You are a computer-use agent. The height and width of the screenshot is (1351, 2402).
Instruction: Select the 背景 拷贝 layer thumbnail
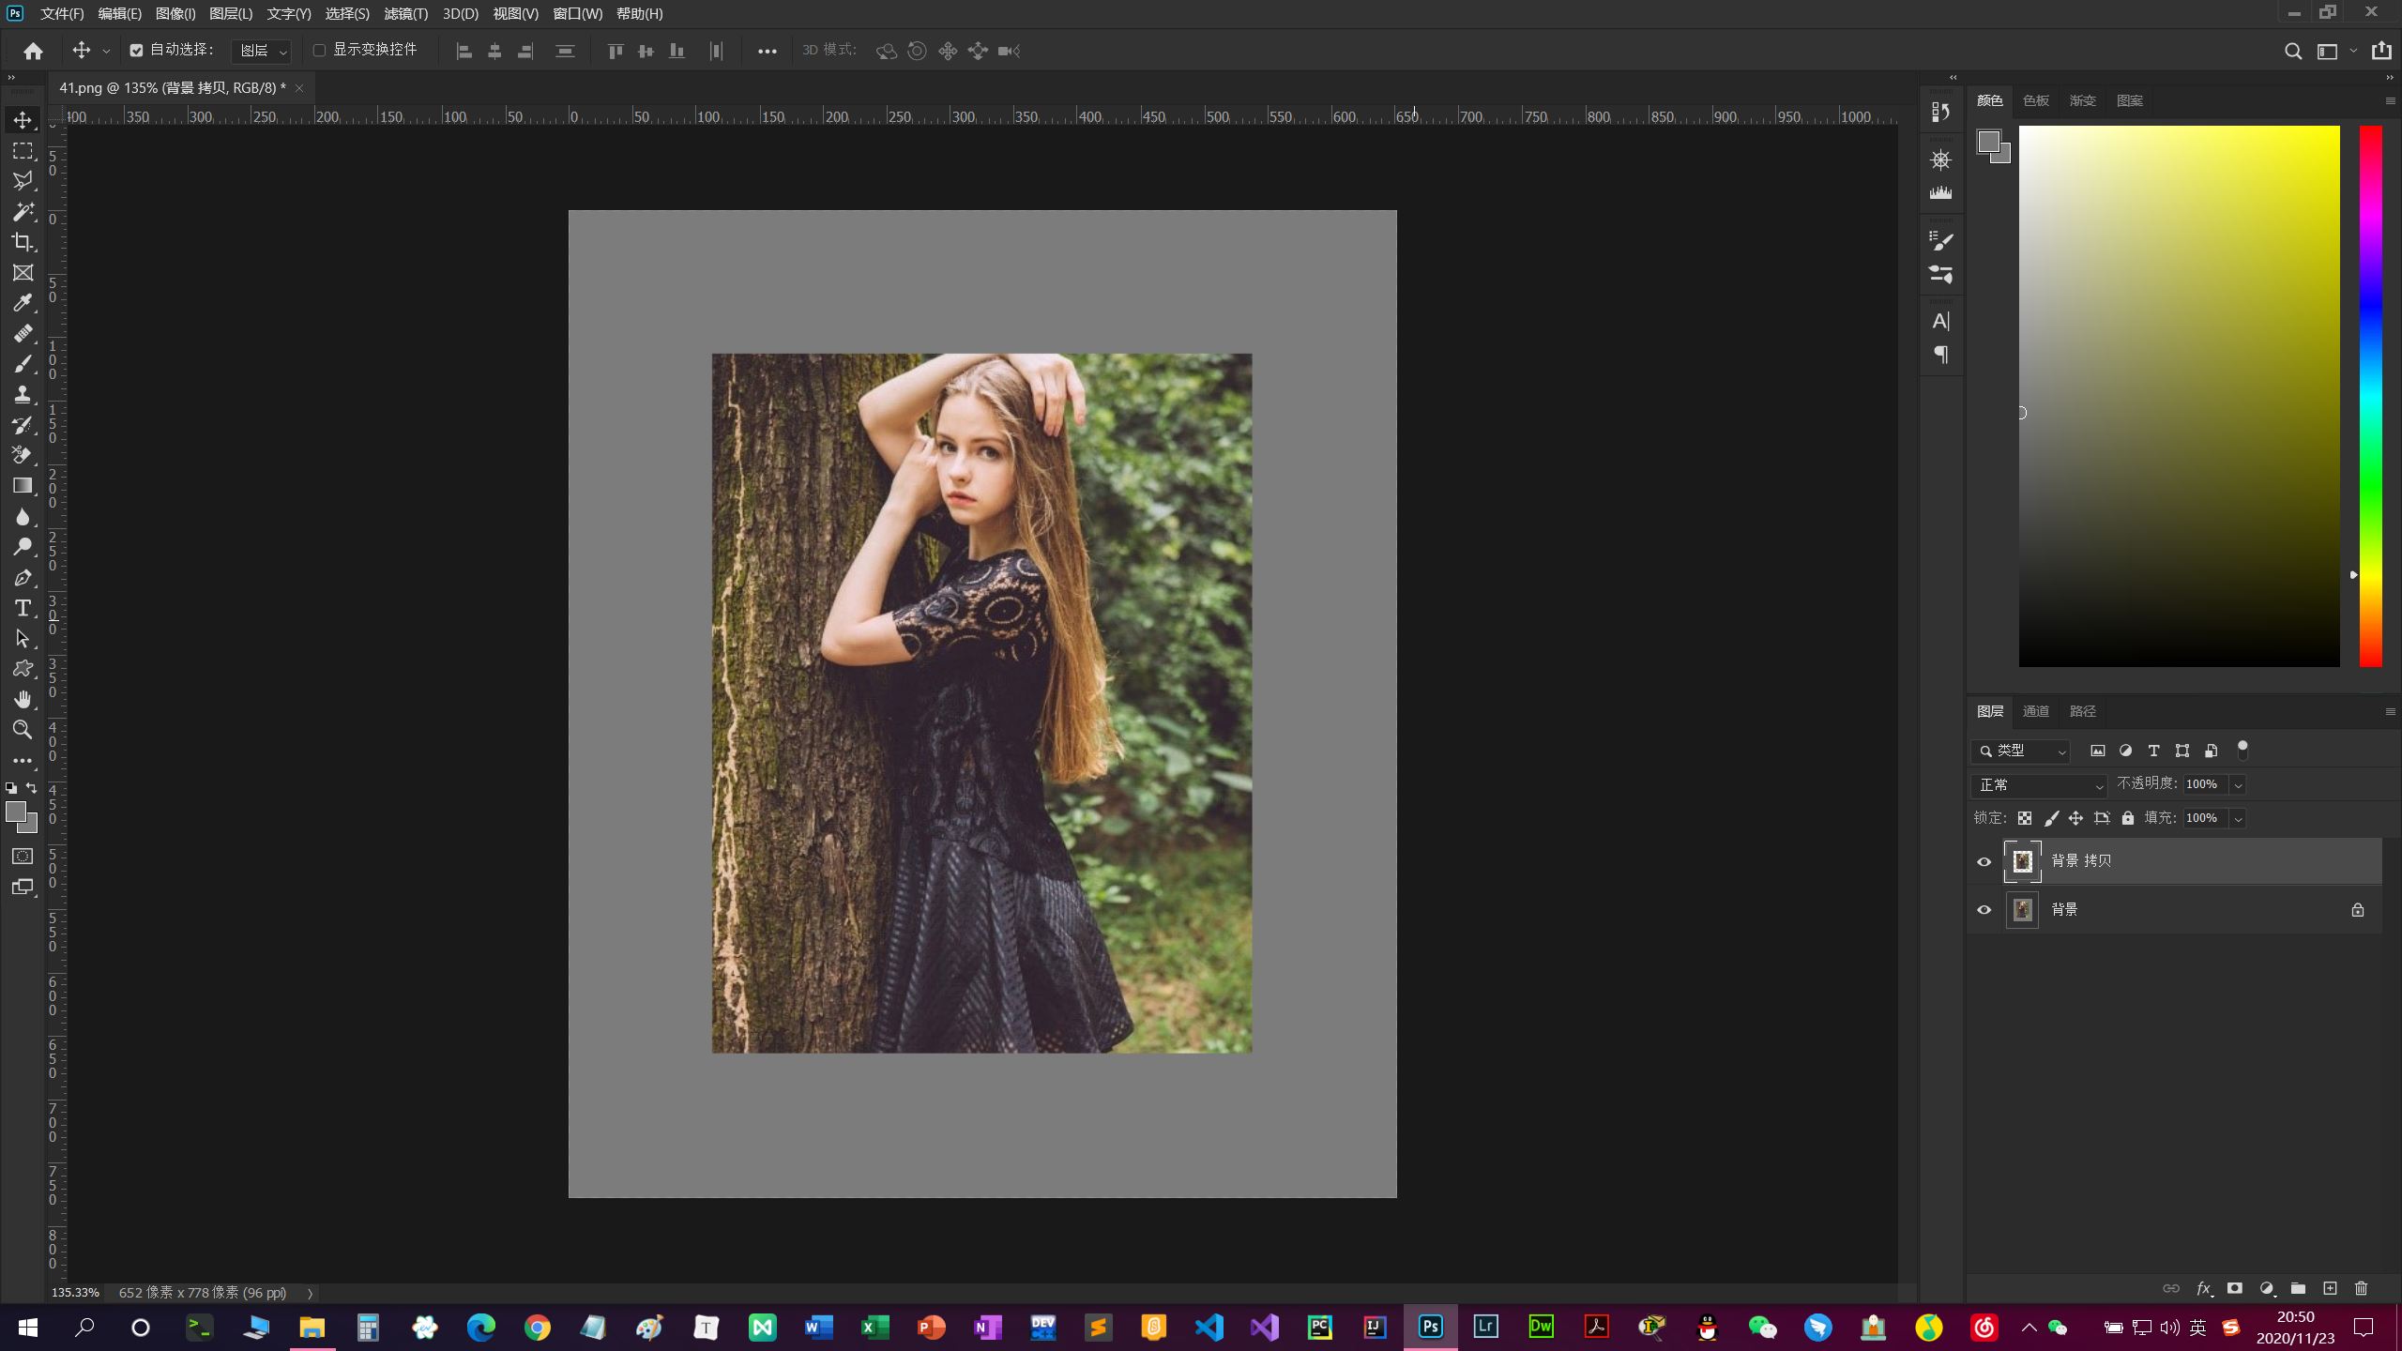click(2022, 861)
